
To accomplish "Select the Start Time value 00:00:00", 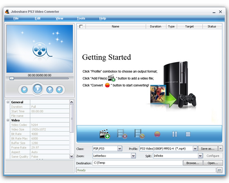I will (x=49, y=111).
